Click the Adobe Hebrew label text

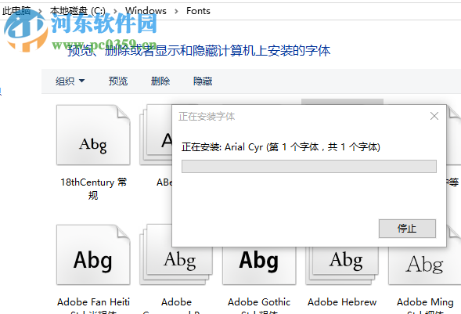(x=342, y=302)
